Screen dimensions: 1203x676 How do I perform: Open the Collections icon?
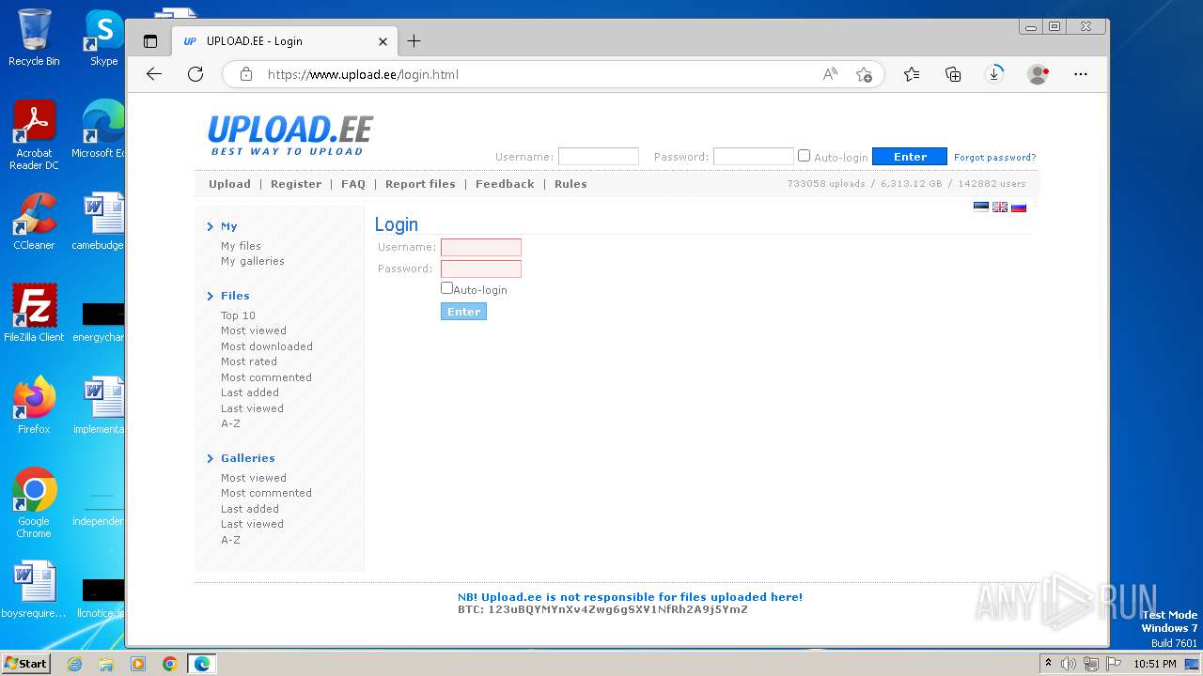coord(953,74)
